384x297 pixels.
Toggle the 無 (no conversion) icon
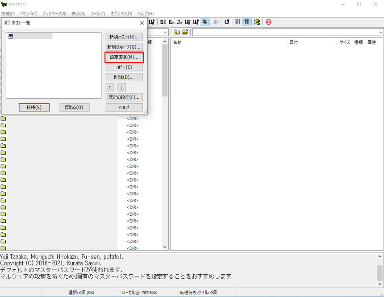205,22
